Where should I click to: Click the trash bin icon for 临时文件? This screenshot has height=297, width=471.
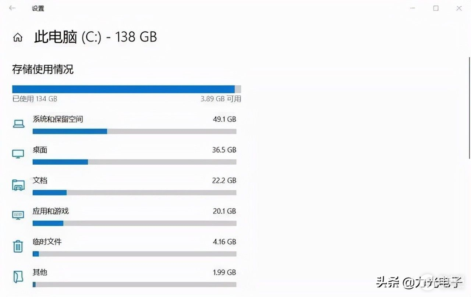pyautogui.click(x=18, y=246)
